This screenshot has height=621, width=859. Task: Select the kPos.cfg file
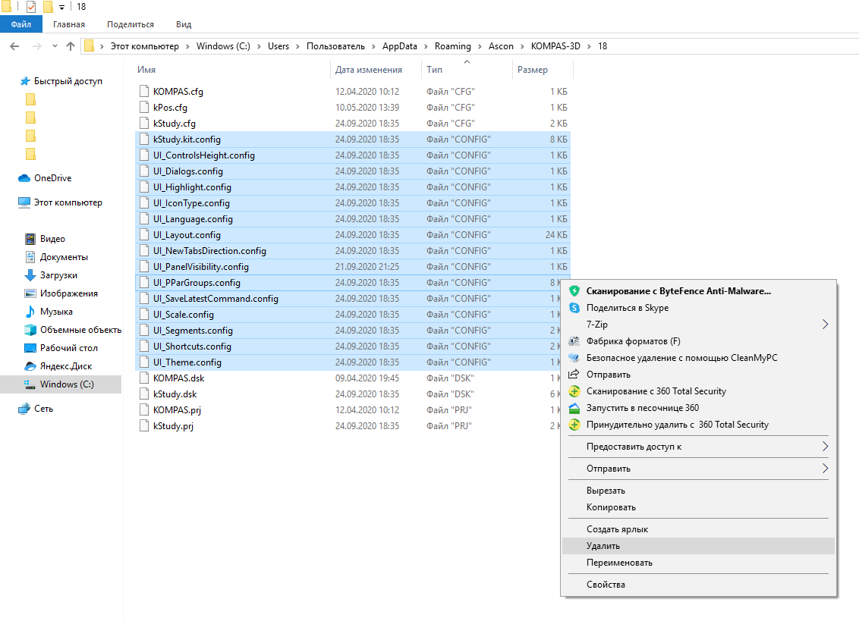353,108
